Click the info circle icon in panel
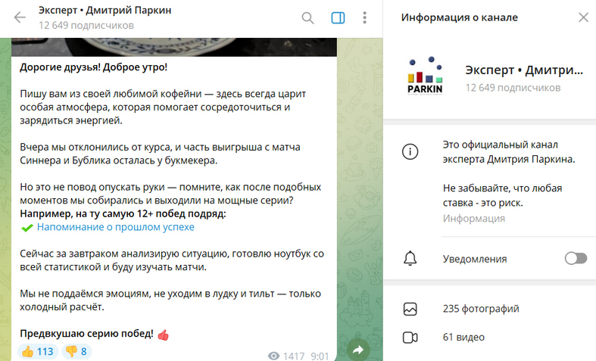The height and width of the screenshot is (361, 596). point(410,151)
